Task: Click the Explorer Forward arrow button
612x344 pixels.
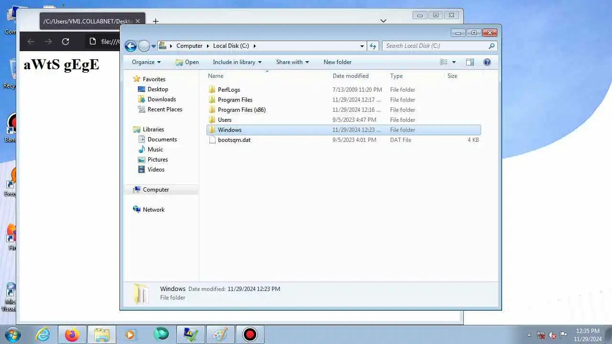Action: click(144, 46)
